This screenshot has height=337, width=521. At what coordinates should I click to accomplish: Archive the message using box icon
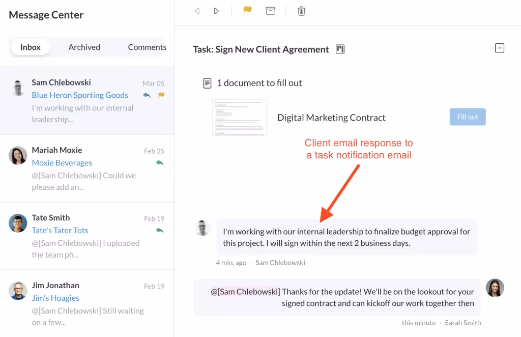[x=270, y=11]
